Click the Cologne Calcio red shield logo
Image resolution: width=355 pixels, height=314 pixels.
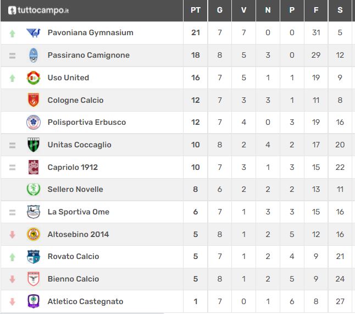[x=34, y=100]
